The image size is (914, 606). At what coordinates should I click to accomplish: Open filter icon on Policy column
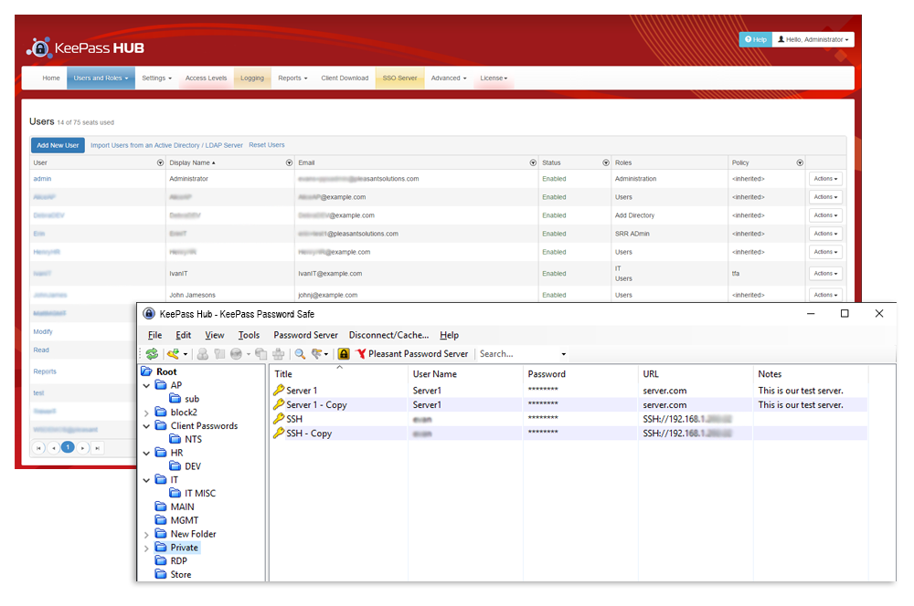point(800,163)
